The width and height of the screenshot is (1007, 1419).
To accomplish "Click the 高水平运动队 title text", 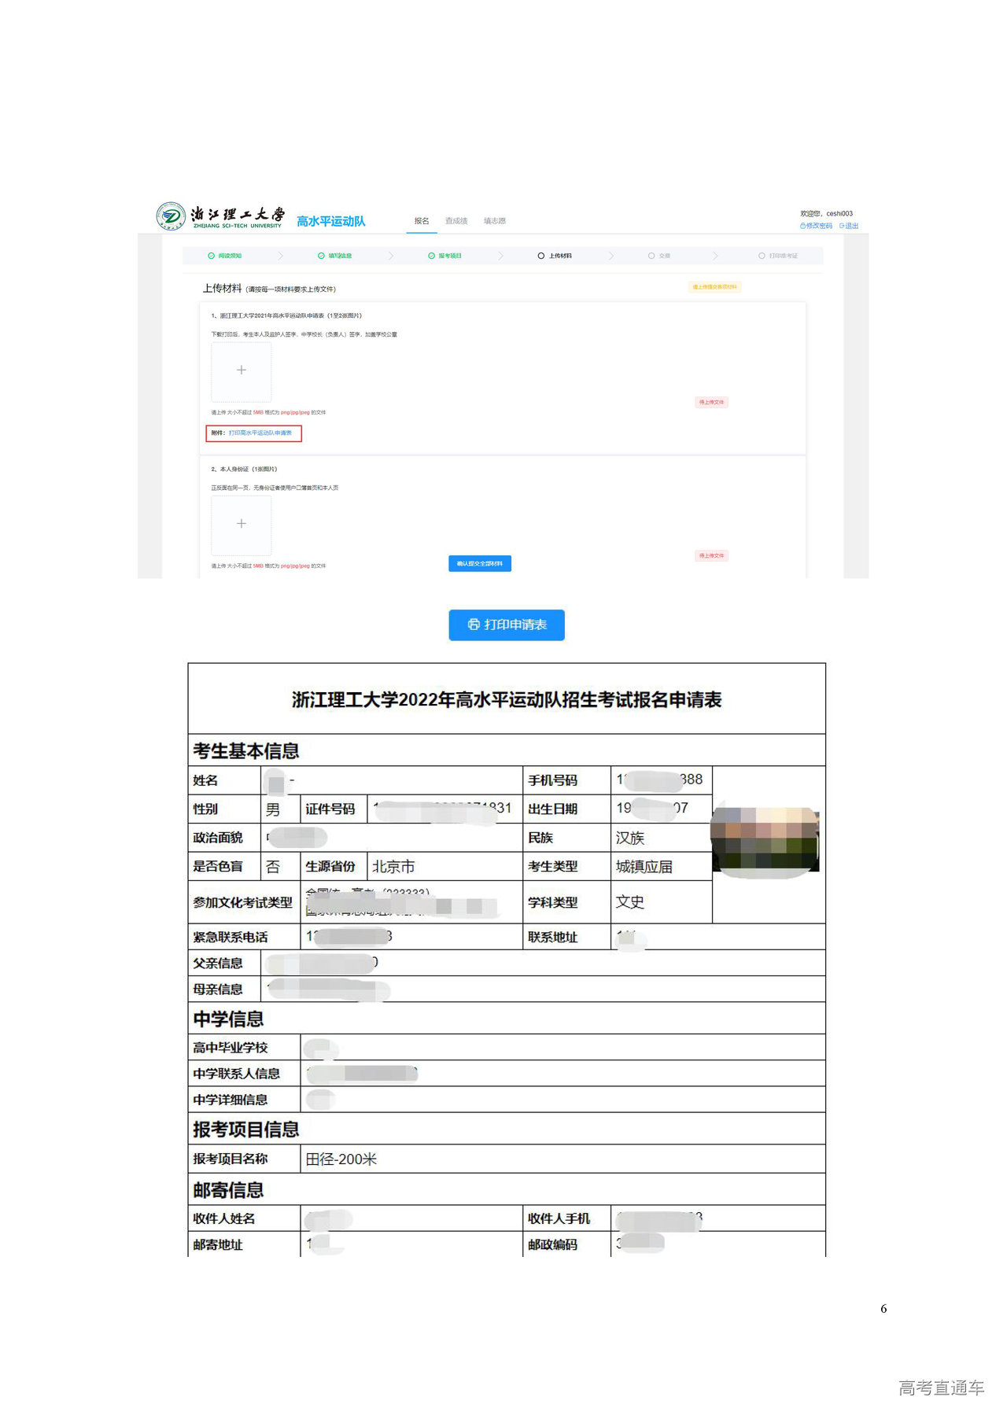I will 331,222.
